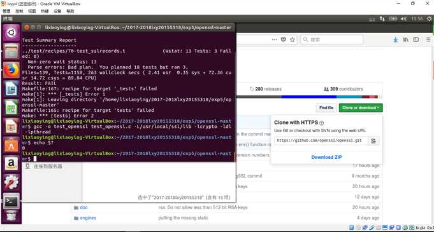Open the battery indicator in the top bar
This screenshot has width=434, height=232.
393,19
